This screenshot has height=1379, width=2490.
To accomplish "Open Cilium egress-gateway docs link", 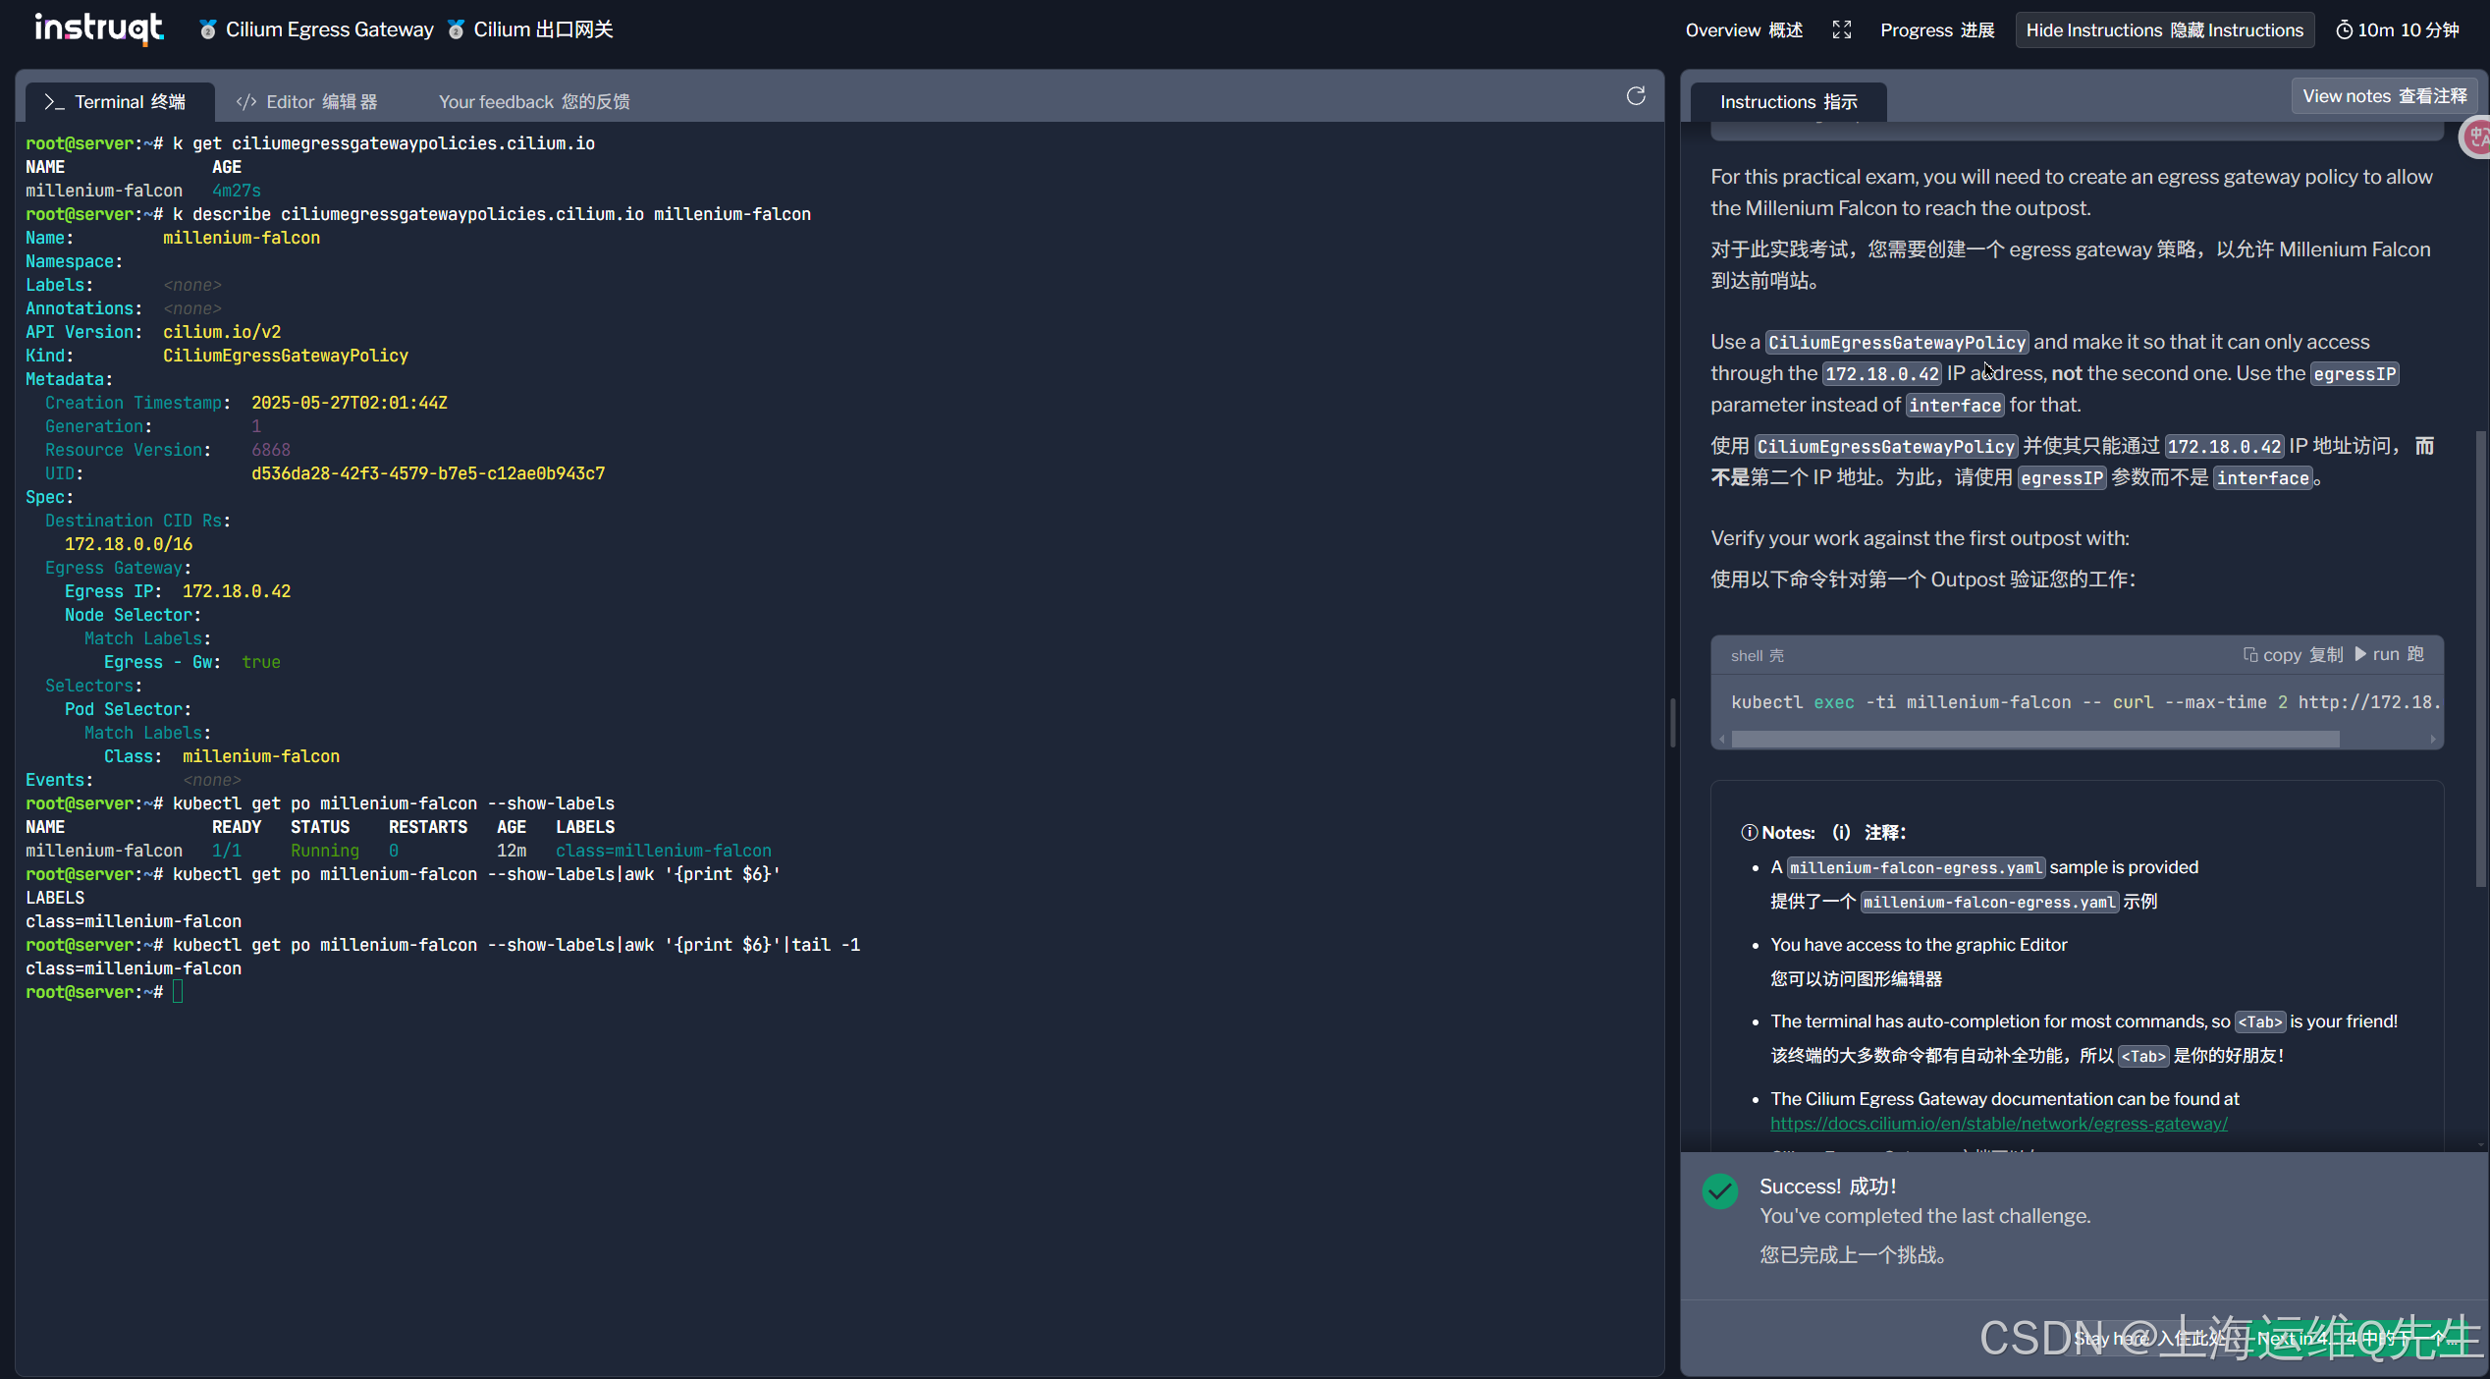I will (x=1998, y=1124).
